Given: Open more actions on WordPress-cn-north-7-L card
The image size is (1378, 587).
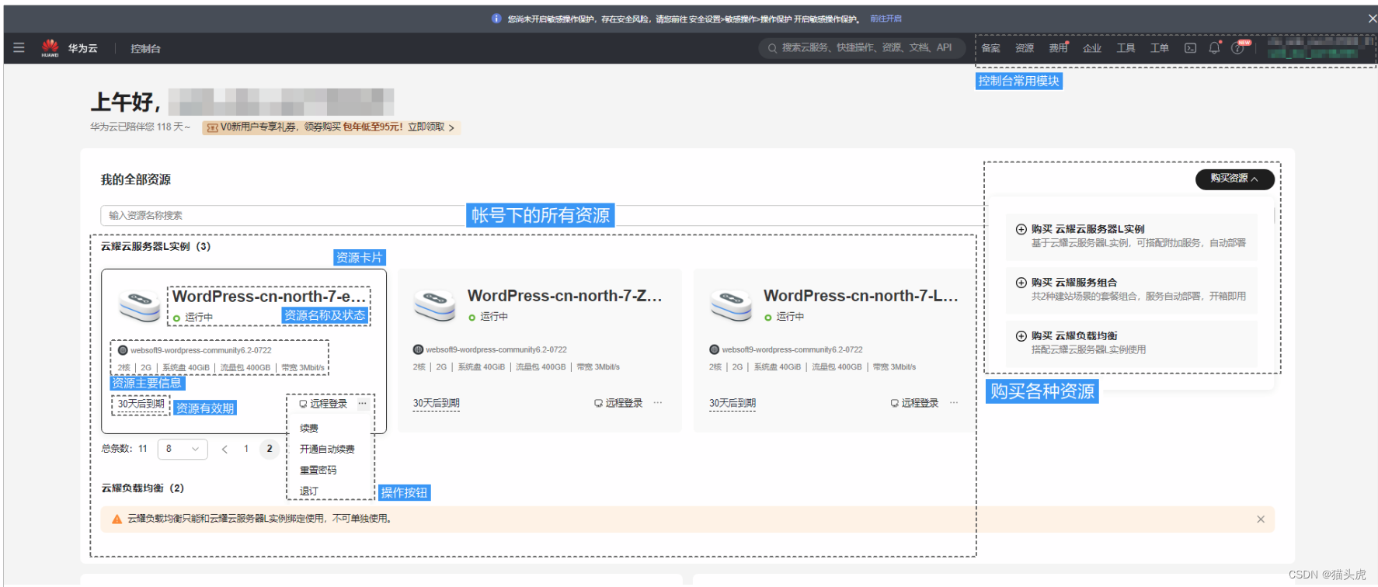Looking at the screenshot, I should pos(954,403).
